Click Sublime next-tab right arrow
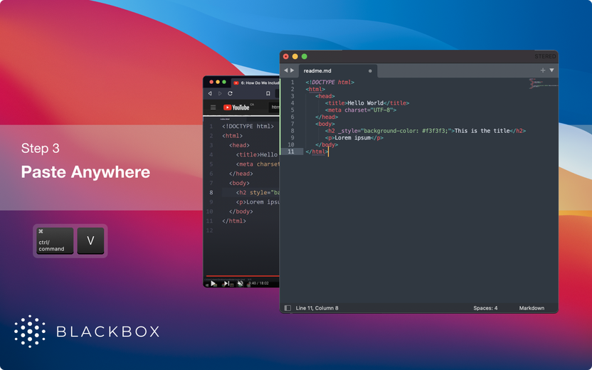Image resolution: width=592 pixels, height=370 pixels. [x=292, y=70]
